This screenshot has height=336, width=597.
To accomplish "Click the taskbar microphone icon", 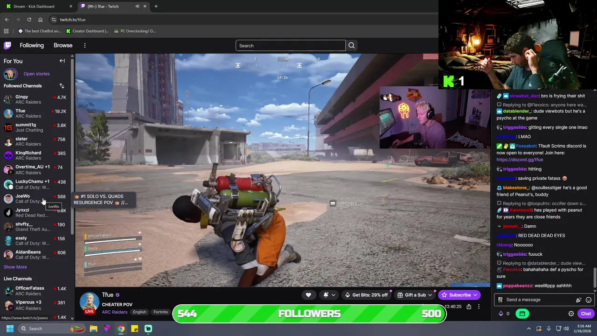I will pos(548,329).
